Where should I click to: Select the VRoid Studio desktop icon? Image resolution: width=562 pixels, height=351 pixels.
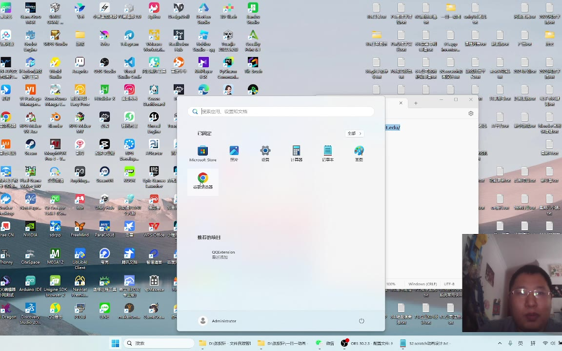point(55,68)
